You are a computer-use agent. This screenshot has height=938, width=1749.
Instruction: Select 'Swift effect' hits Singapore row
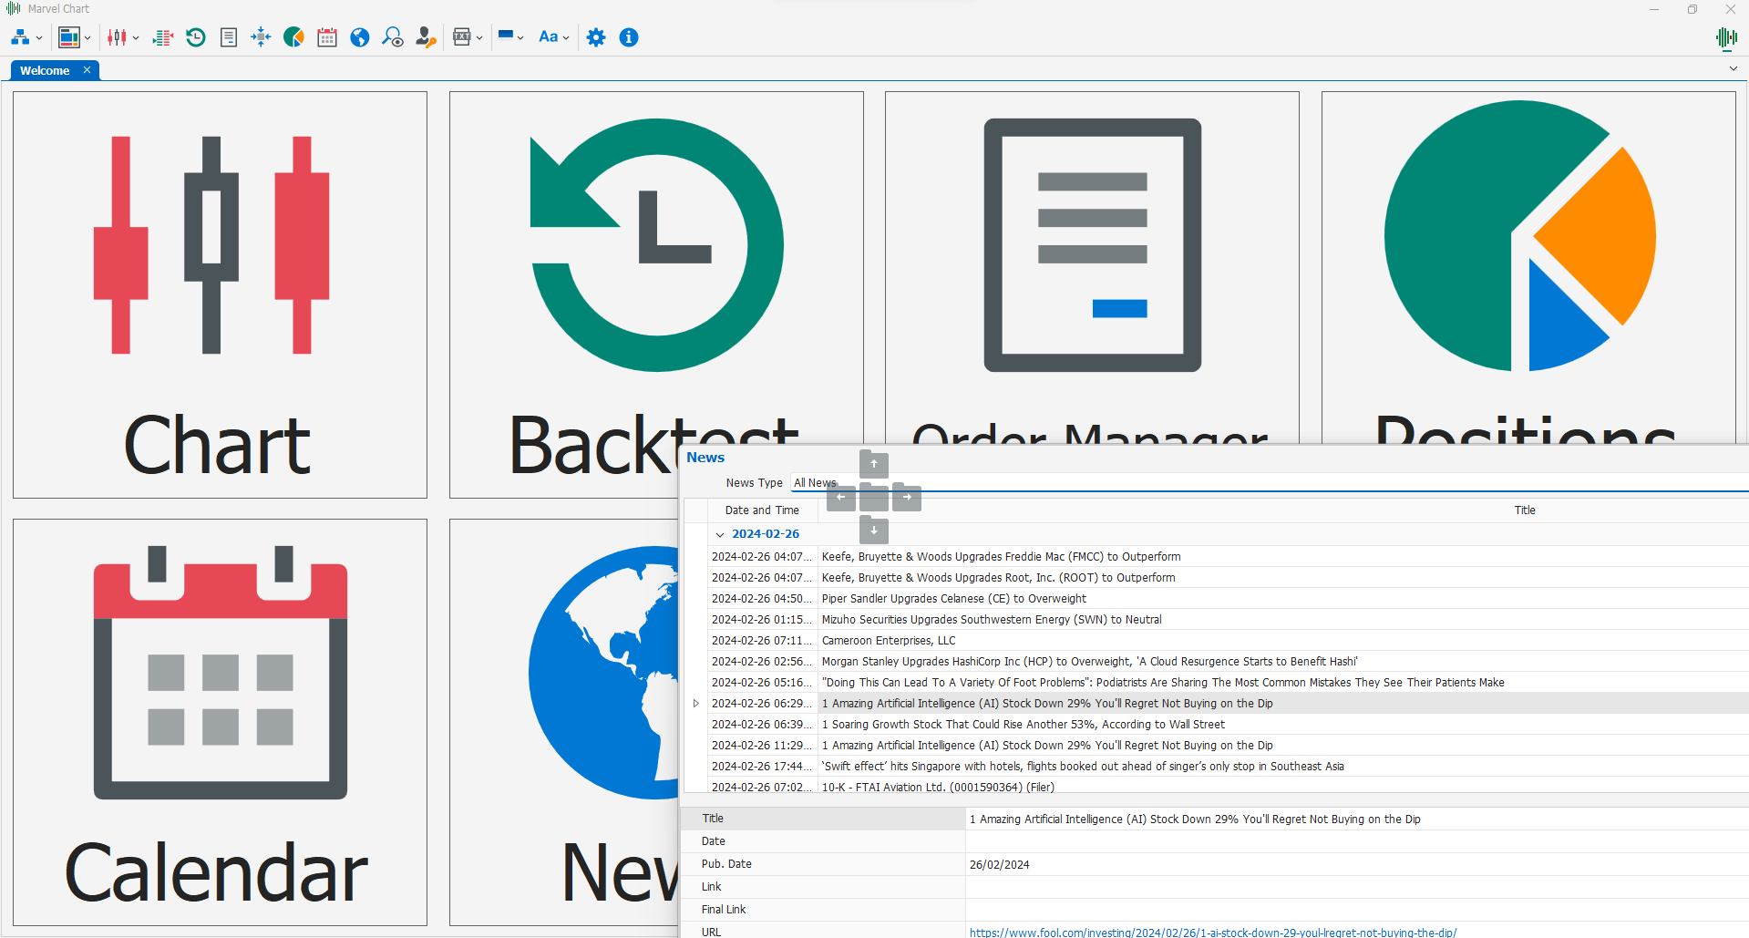1228,767
